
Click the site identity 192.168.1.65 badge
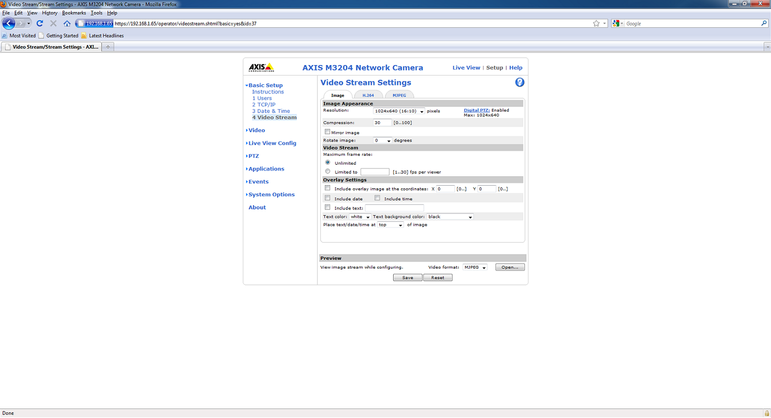click(x=95, y=24)
